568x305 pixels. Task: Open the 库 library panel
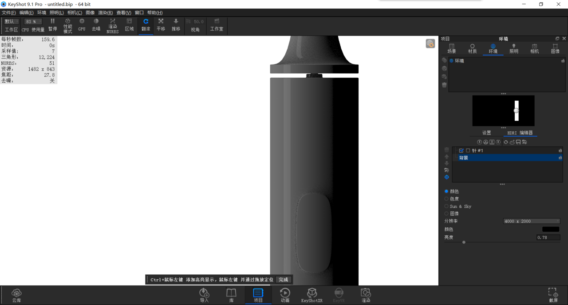point(231,295)
